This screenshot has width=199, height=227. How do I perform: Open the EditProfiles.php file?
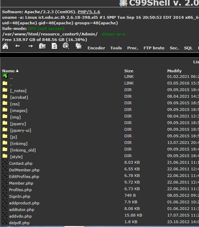point(24,177)
